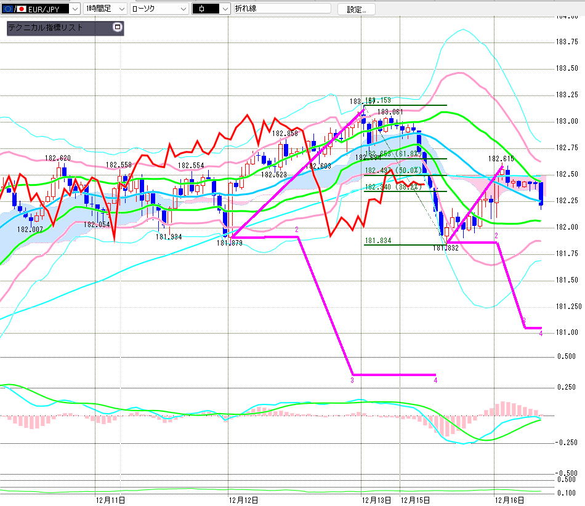This screenshot has width=585, height=506.
Task: Click the 181.879 low price label
Action: 229,243
